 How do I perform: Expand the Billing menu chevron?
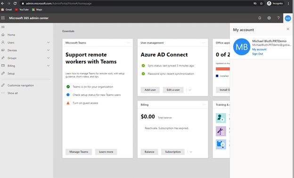pyautogui.click(x=48, y=66)
